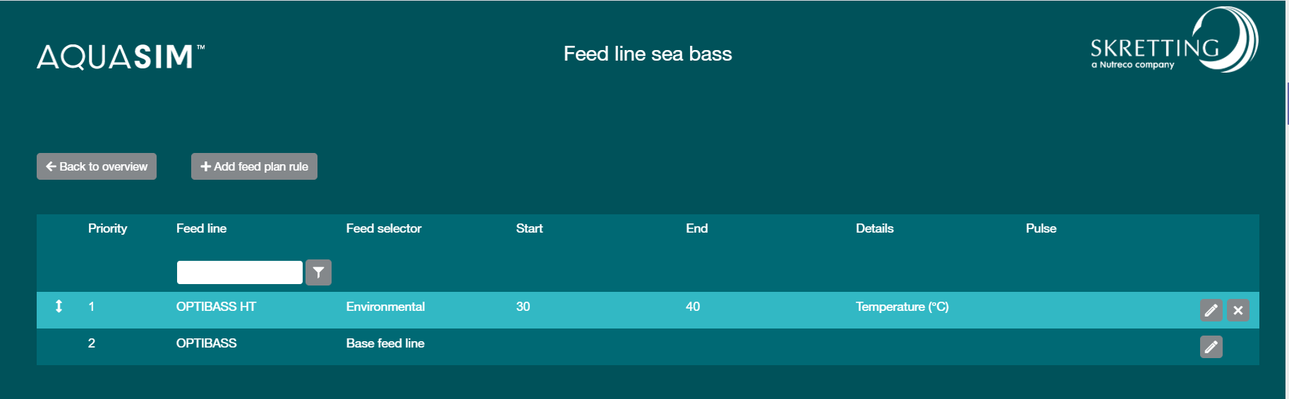Edit the OPTIBASS HT rule

tap(1211, 310)
